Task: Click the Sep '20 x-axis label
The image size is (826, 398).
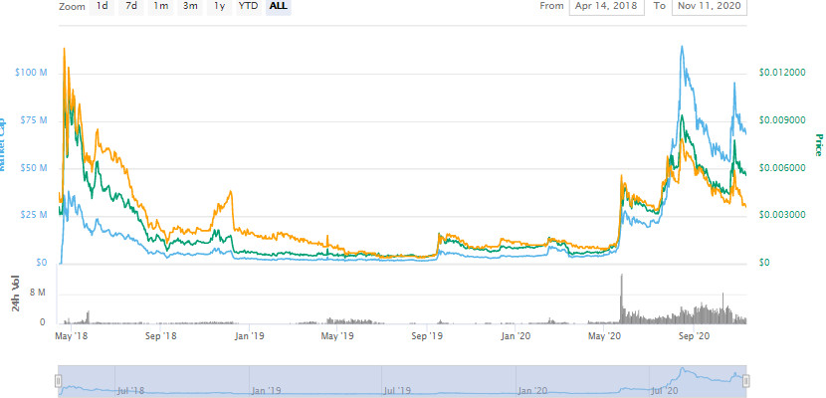Action: pos(696,335)
